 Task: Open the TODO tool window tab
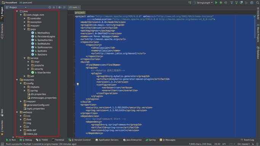(x=42, y=140)
